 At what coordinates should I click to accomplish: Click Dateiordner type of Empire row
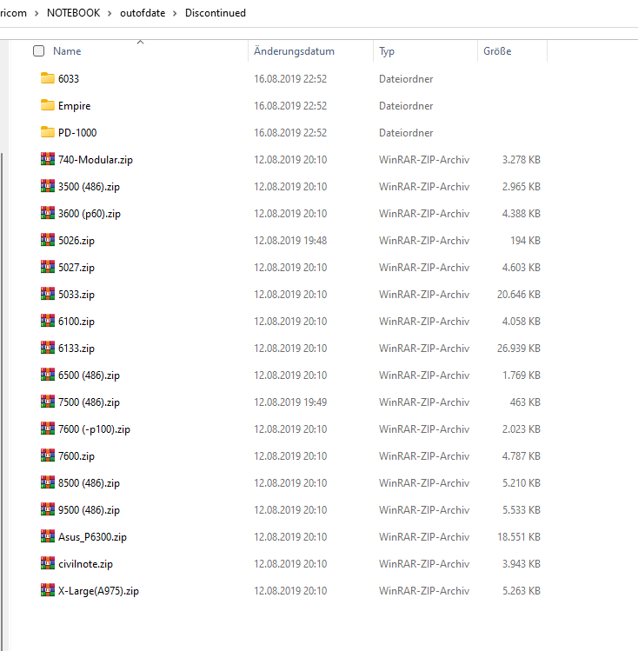(x=406, y=105)
